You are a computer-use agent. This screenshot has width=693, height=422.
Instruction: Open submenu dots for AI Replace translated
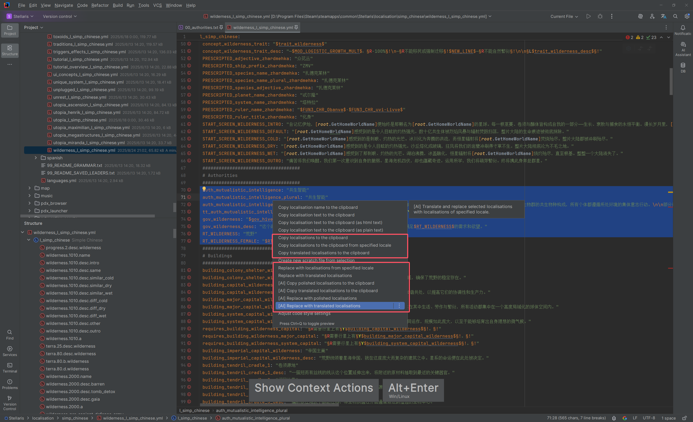point(399,306)
